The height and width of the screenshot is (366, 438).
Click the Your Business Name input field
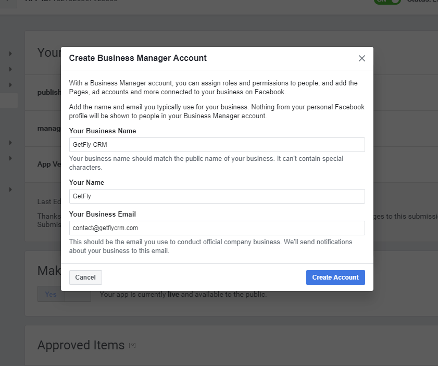tap(217, 145)
